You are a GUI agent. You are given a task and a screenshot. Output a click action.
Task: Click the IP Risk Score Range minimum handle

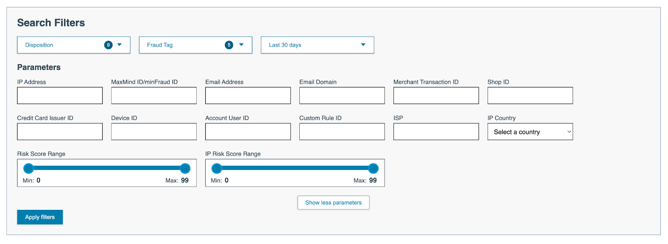217,168
